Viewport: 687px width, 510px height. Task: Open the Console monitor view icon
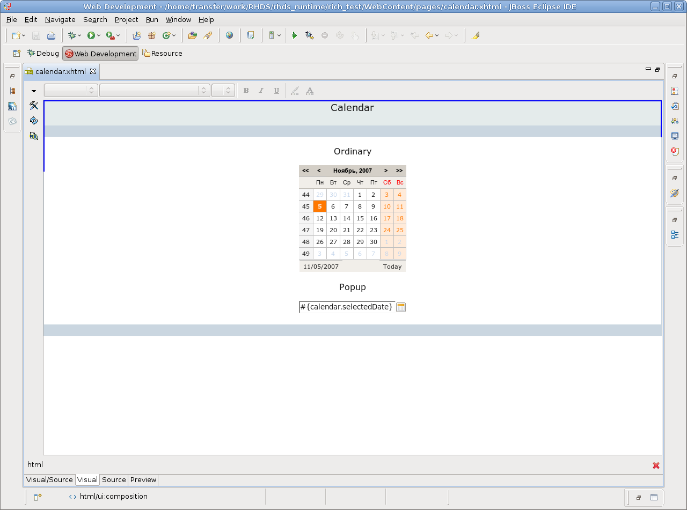pos(675,136)
